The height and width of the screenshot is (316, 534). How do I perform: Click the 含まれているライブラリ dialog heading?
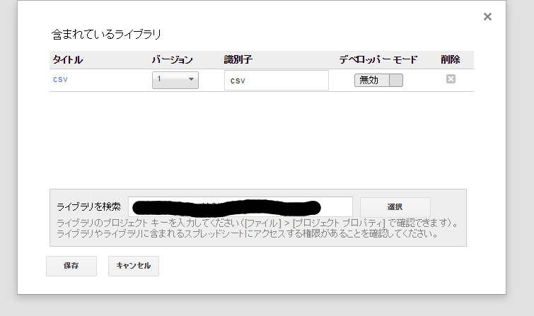(x=106, y=35)
